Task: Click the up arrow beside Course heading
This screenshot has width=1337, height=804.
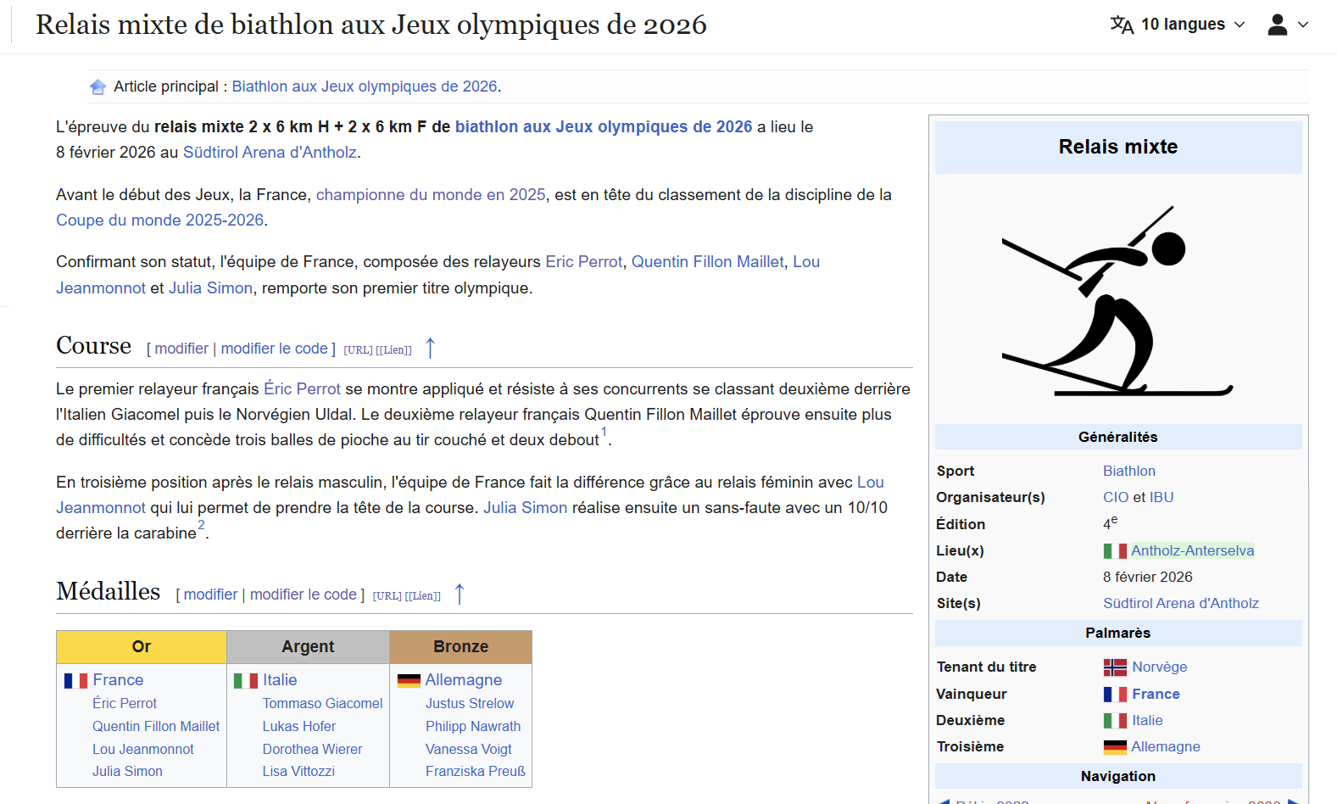Action: pos(430,348)
